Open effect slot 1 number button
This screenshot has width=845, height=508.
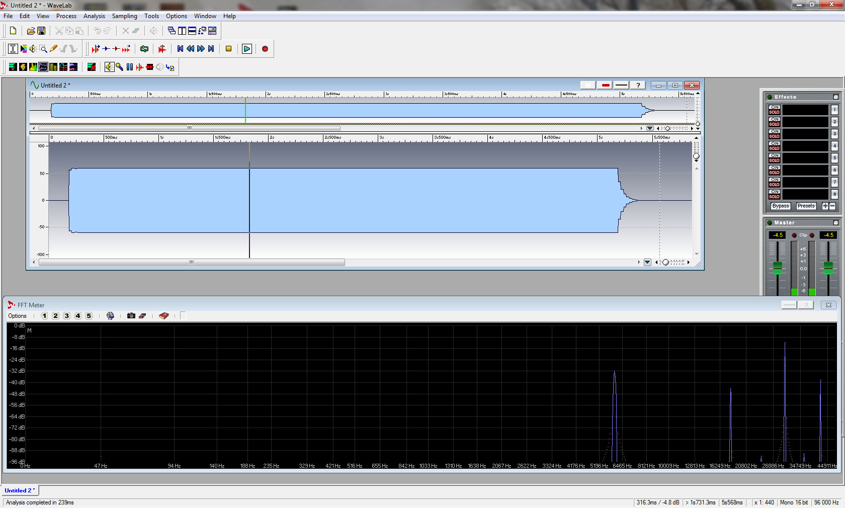point(834,110)
